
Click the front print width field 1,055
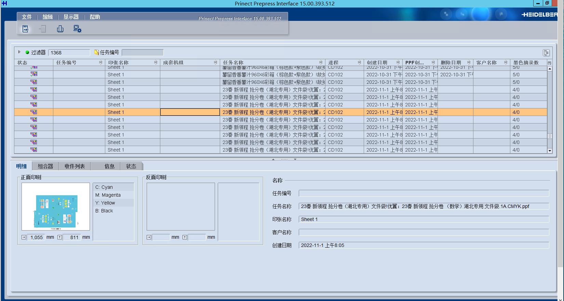pos(36,237)
